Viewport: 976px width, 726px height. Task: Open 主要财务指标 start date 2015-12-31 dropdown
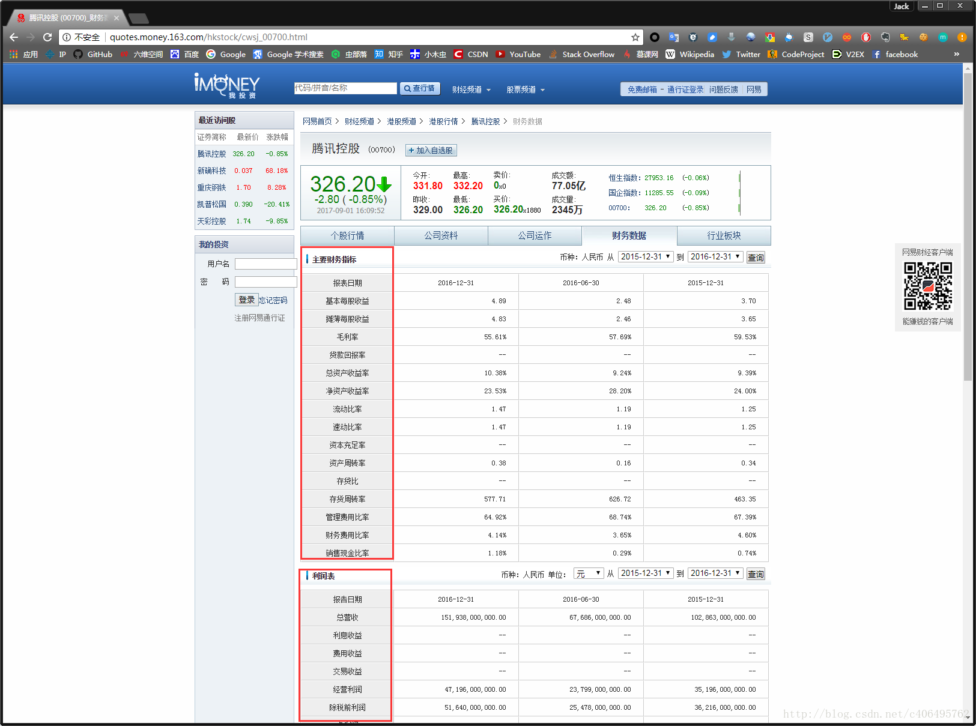click(x=646, y=256)
